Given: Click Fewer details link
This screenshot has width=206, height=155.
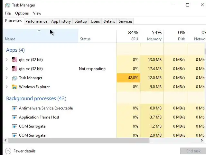Looking at the screenshot, I should coord(24,151).
